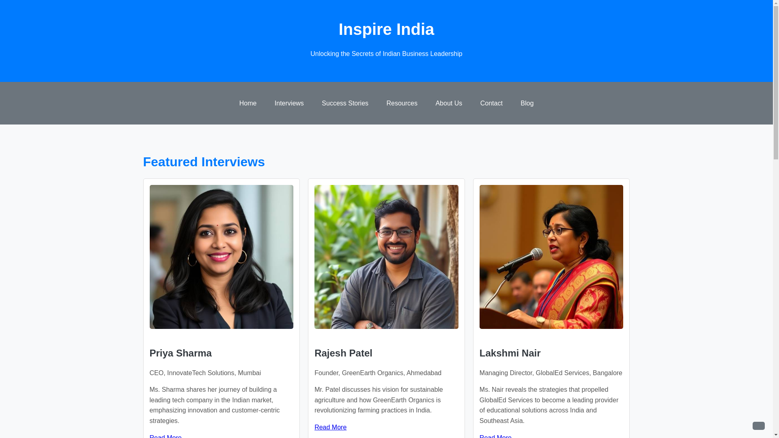This screenshot has width=779, height=438.
Task: Navigate to the Blog section
Action: (527, 103)
